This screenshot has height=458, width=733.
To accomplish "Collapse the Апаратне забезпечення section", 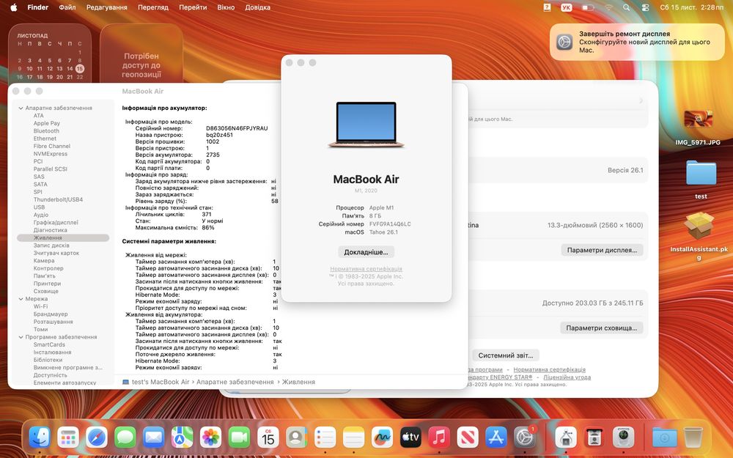I will pyautogui.click(x=21, y=108).
